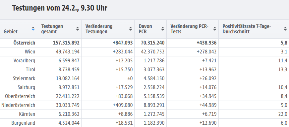Select the Wien row label
The width and height of the screenshot is (289, 127).
coord(30,52)
